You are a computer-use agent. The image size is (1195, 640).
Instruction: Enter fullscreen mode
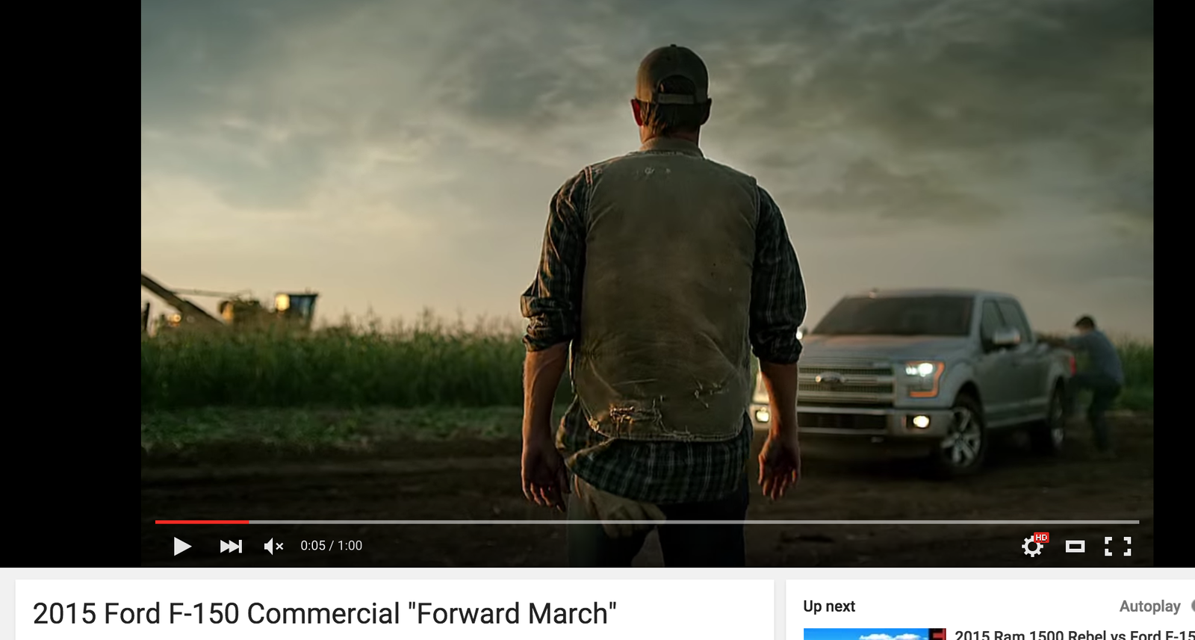coord(1117,547)
